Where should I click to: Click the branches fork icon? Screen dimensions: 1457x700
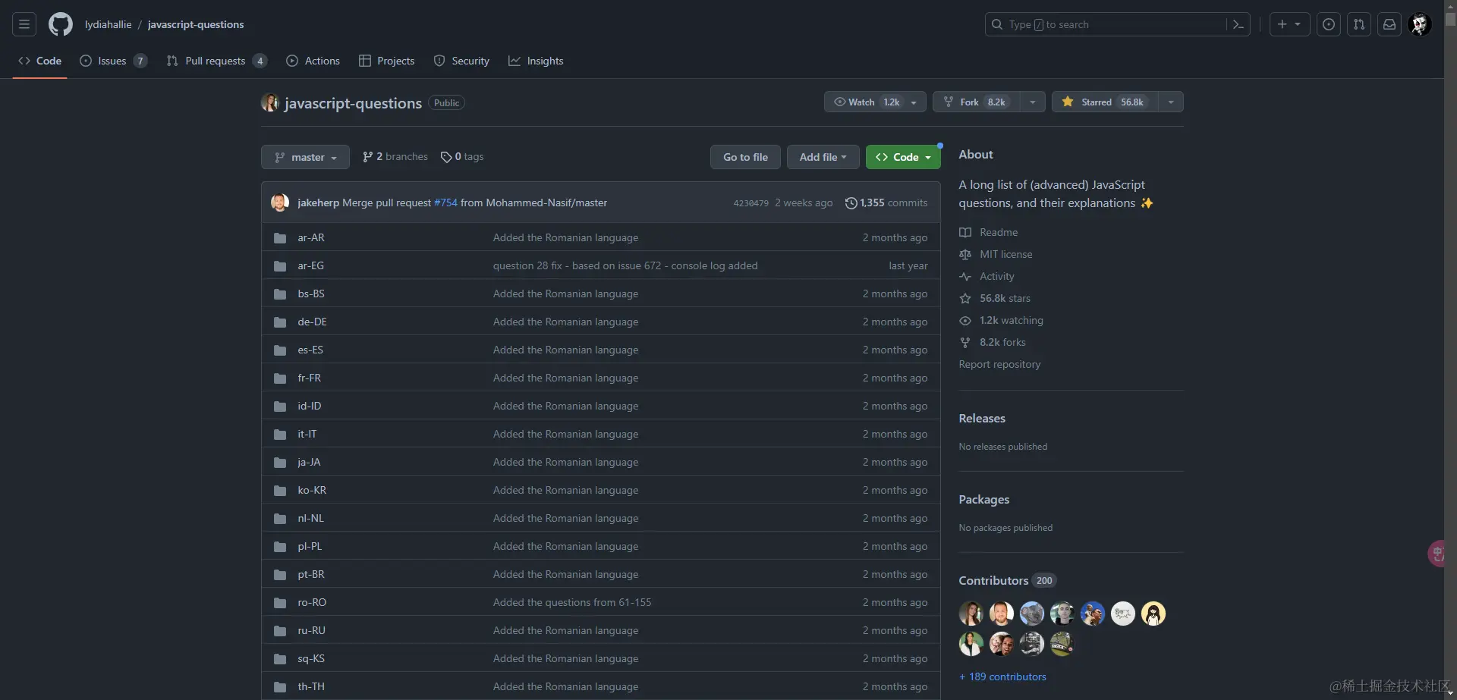[x=368, y=157]
